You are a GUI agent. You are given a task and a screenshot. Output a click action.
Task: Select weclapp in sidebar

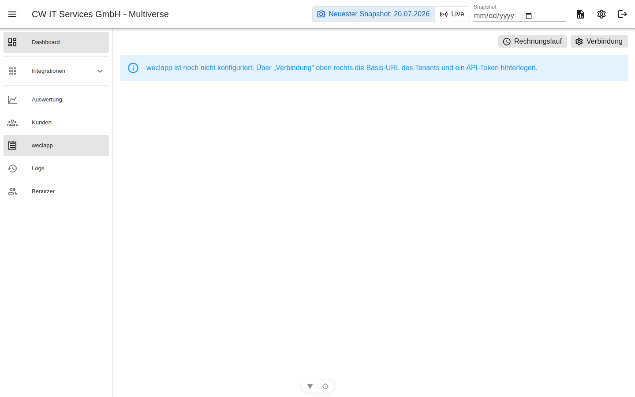[56, 146]
